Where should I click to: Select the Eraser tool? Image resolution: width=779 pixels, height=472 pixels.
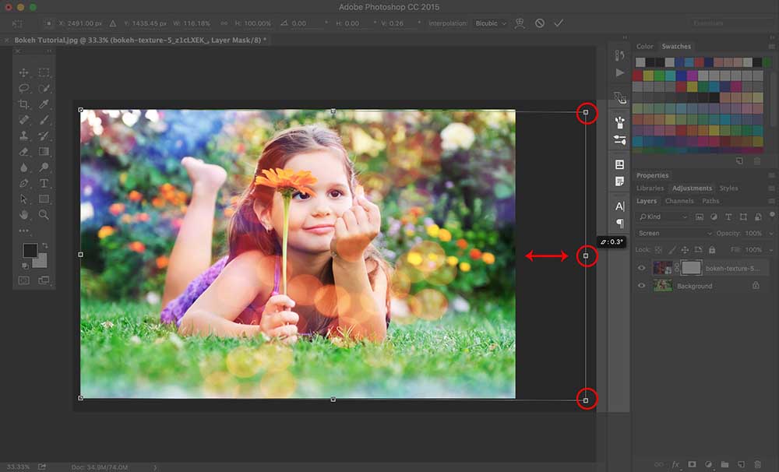23,152
